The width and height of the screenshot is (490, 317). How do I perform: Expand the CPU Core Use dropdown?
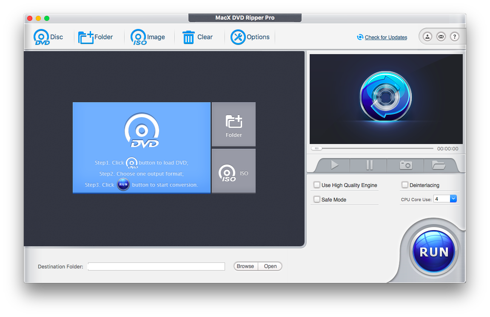(x=453, y=199)
